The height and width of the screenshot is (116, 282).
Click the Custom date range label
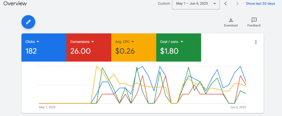tap(164, 4)
